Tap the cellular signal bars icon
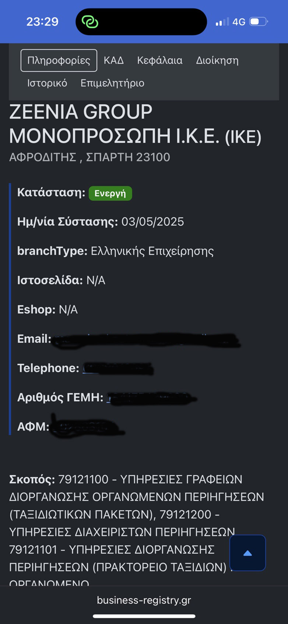 [222, 22]
